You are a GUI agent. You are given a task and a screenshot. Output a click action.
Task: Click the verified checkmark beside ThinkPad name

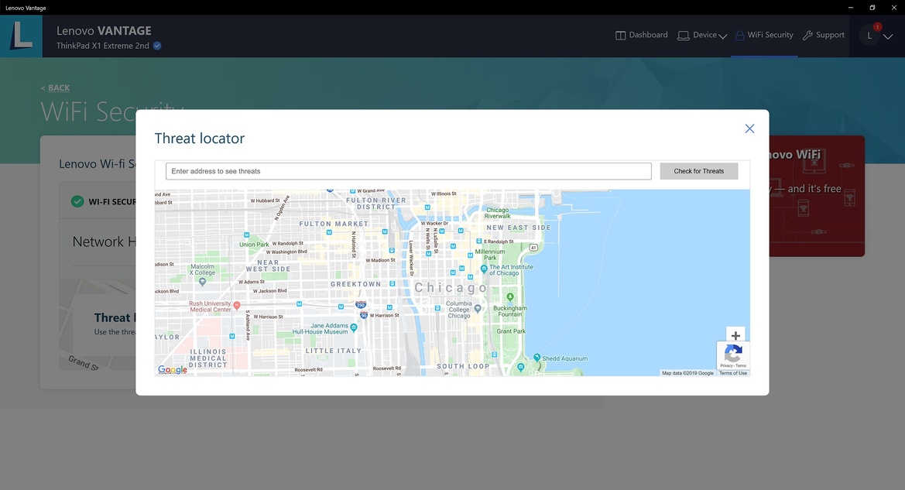coord(157,46)
